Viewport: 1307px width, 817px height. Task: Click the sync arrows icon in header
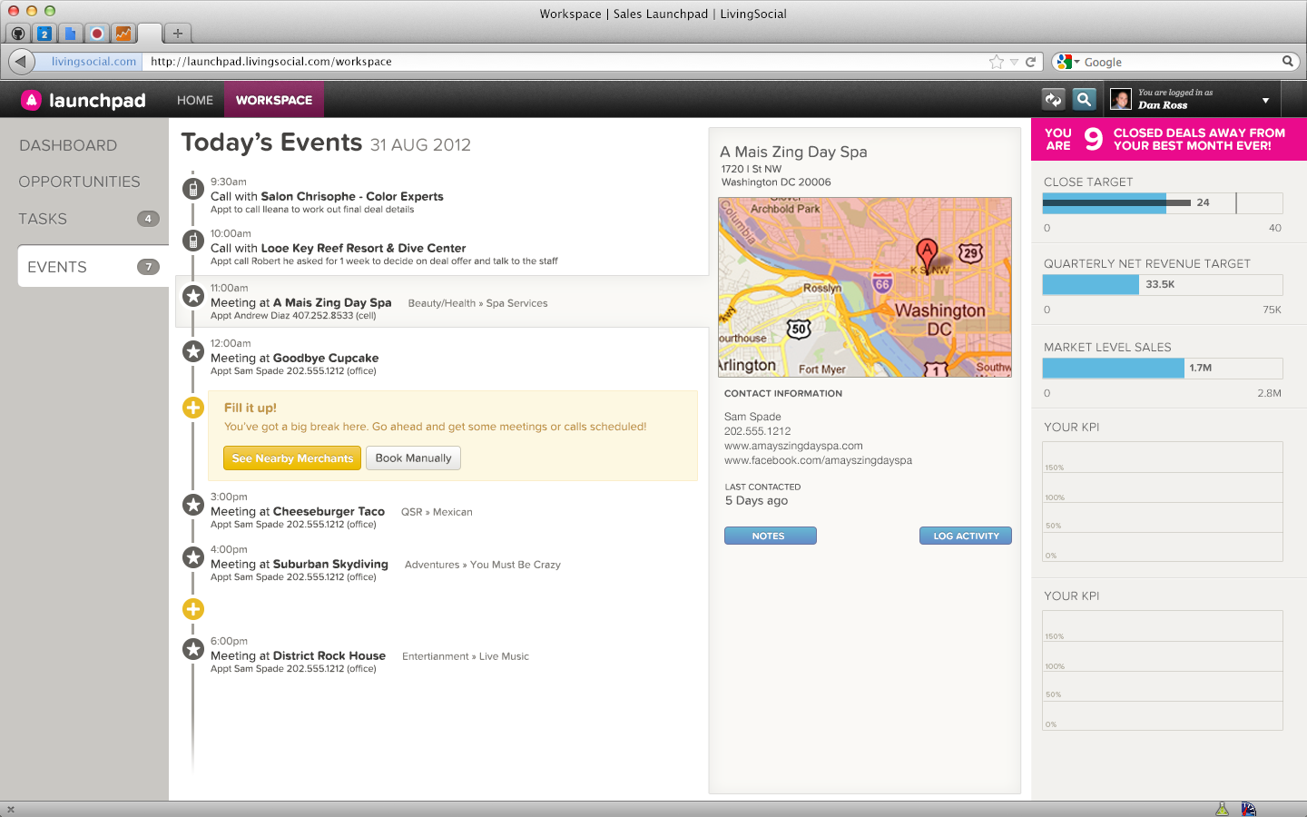[x=1053, y=100]
